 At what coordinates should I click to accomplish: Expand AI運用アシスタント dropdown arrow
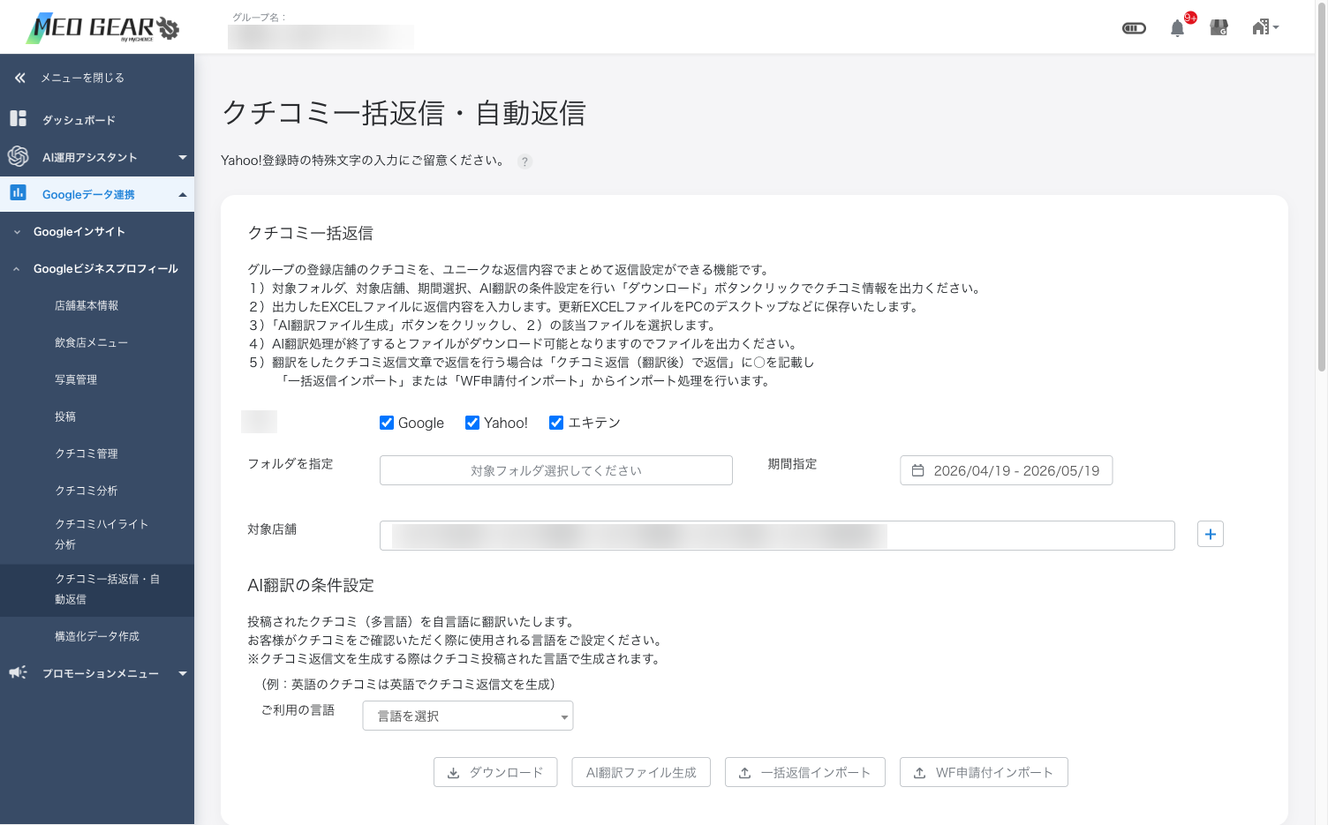pyautogui.click(x=183, y=157)
